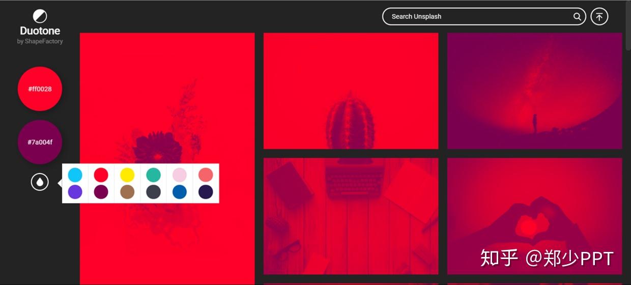The width and height of the screenshot is (631, 285).
Task: Open the heart-shaped hands photo
Action: pyautogui.click(x=534, y=216)
